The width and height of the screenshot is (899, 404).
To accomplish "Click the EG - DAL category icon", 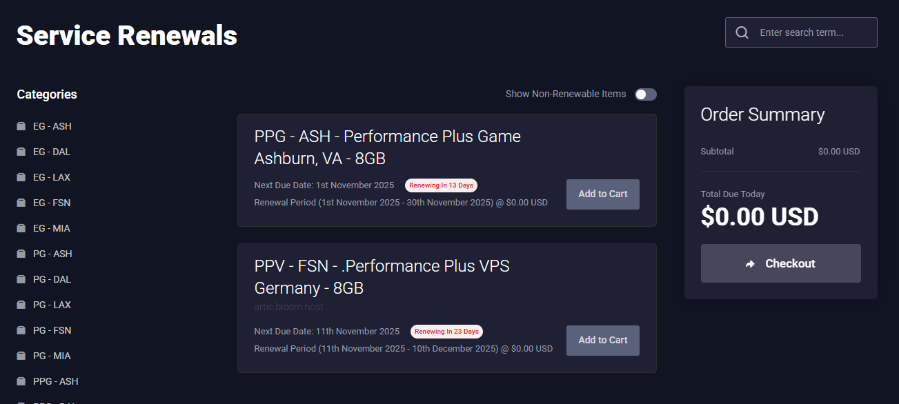I will 21,152.
